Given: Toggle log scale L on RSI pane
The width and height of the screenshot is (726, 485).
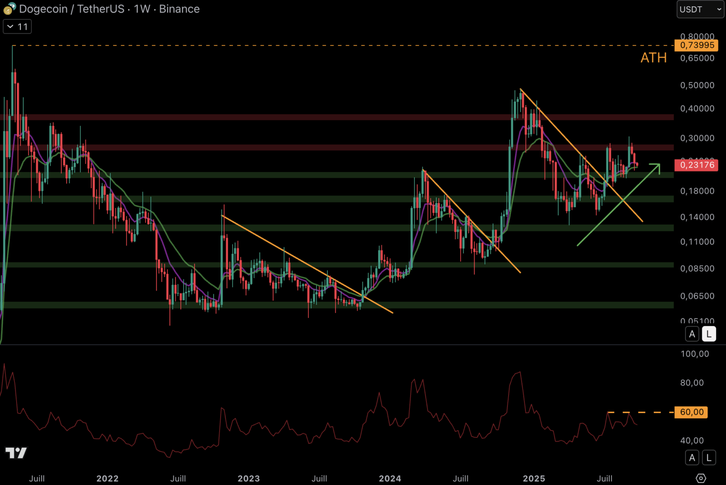Looking at the screenshot, I should [709, 458].
